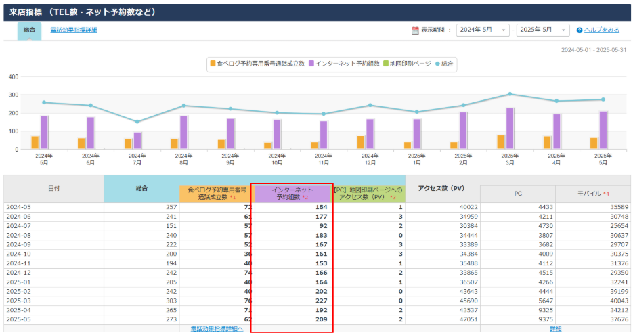Screen dimensions: 633x333
Task: Click the 来店指標 panel title
Action: pyautogui.click(x=83, y=12)
